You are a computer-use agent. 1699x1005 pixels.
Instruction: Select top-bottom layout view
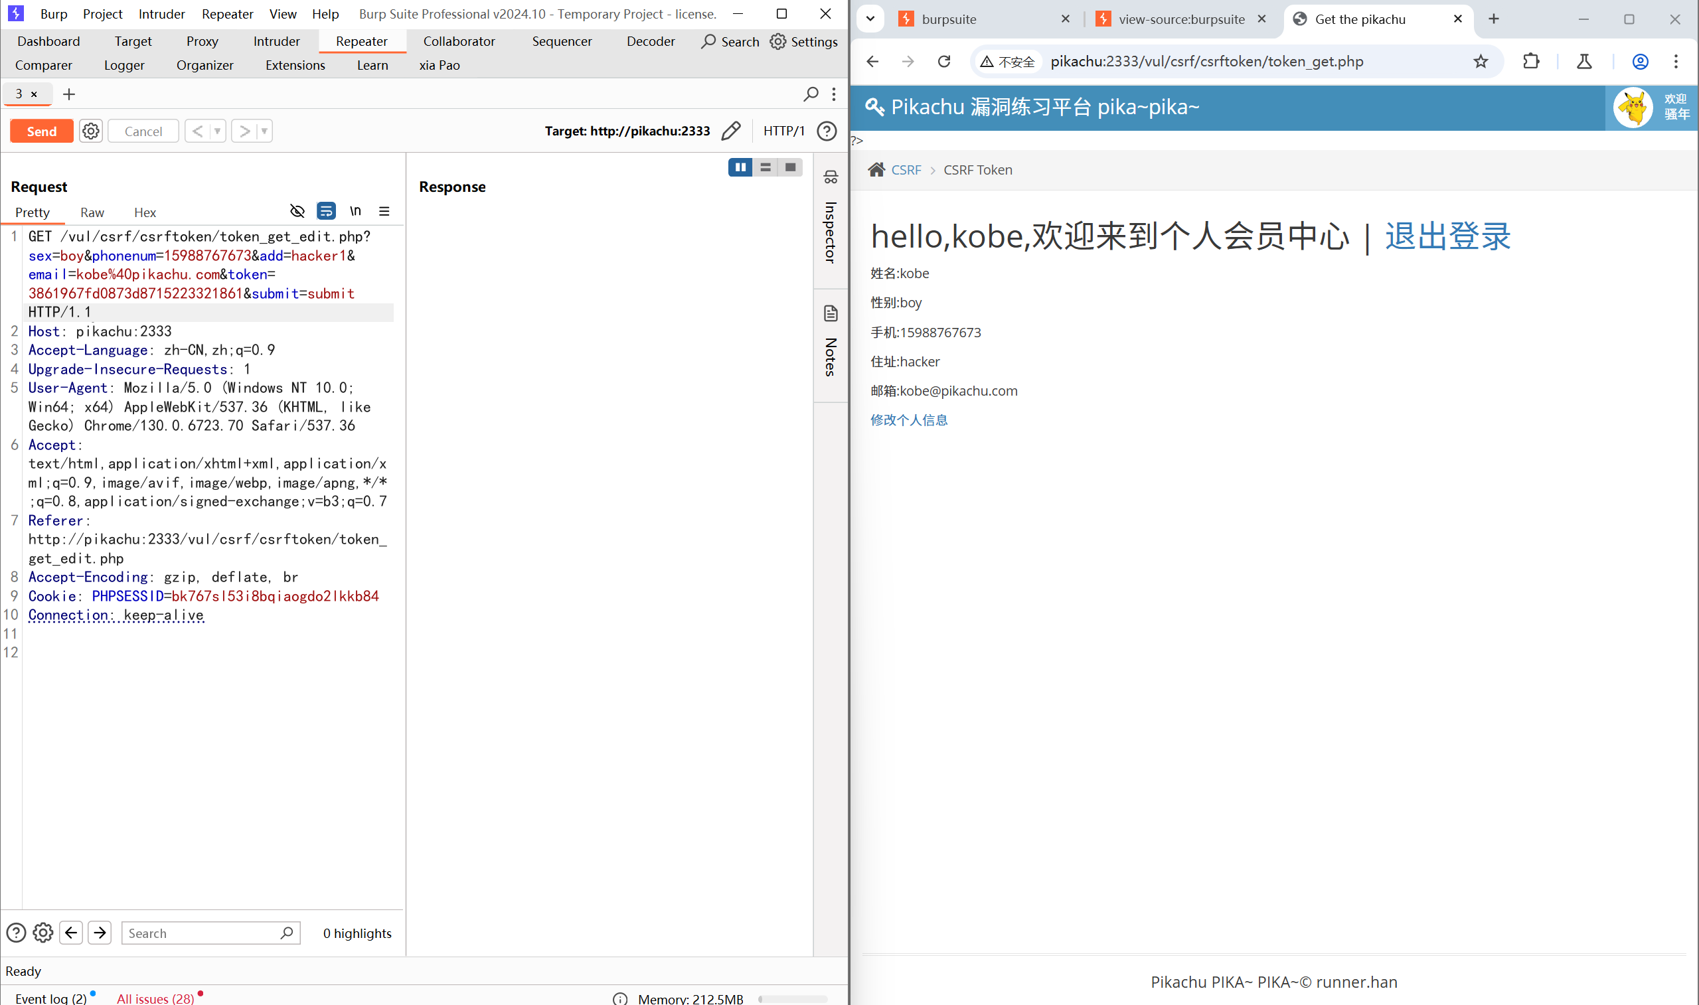[x=766, y=167]
